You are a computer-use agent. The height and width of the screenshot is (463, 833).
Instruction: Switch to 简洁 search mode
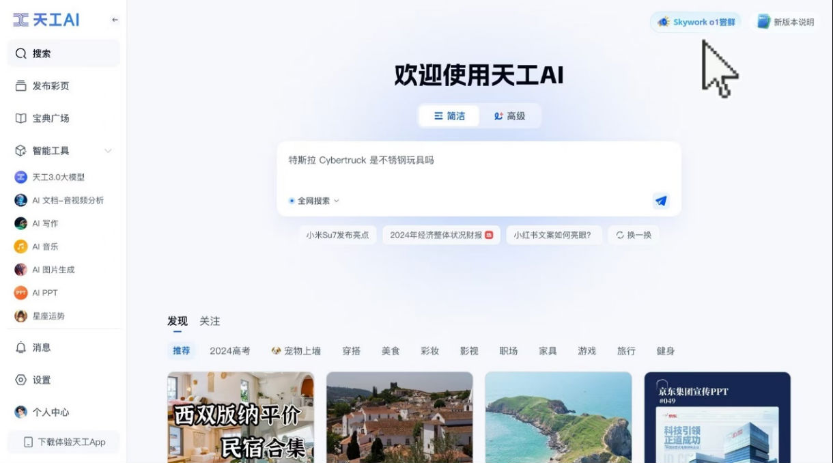[449, 116]
